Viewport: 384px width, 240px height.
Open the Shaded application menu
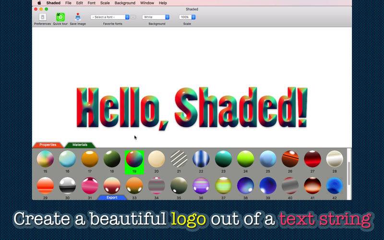(53, 3)
